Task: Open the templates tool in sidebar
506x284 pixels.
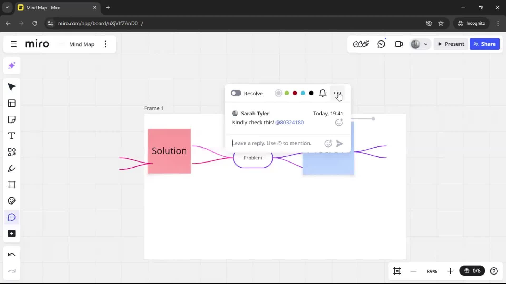Action: pyautogui.click(x=12, y=103)
